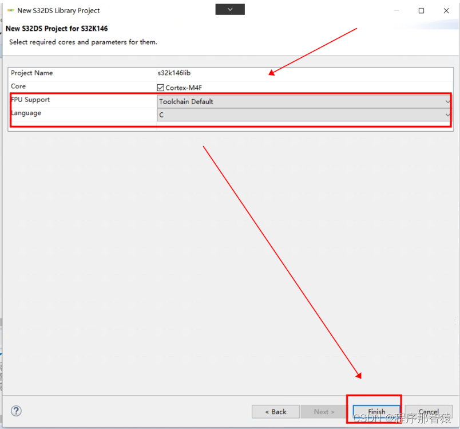This screenshot has height=429, width=460.
Task: Click the help question mark icon
Action: [16, 411]
